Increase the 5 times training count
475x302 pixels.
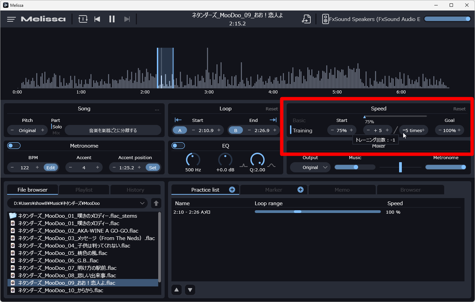coord(423,130)
